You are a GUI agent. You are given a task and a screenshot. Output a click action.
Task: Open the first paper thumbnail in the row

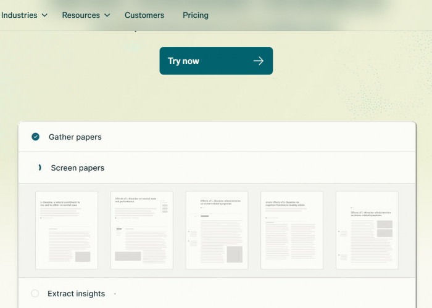pyautogui.click(x=67, y=230)
